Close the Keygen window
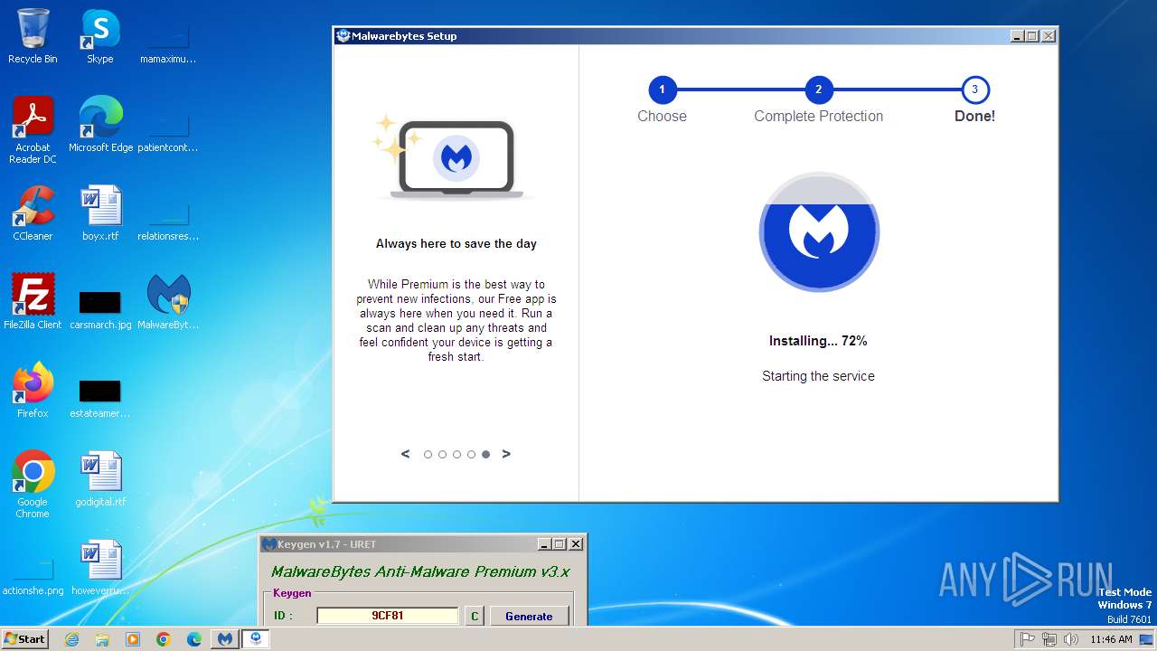 click(576, 544)
